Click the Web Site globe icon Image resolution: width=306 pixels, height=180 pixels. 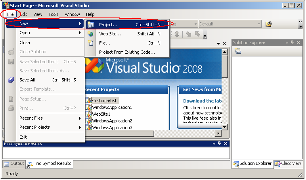click(91, 34)
